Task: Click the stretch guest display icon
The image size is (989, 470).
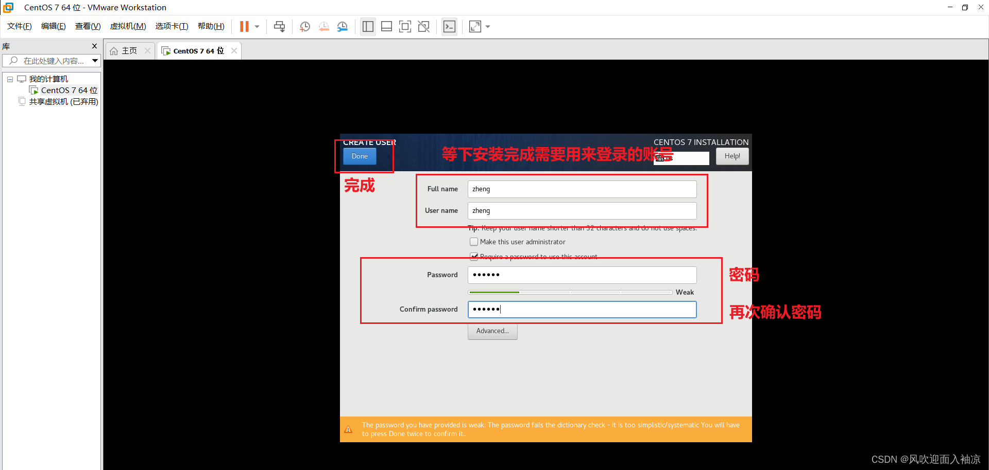Action: pyautogui.click(x=475, y=27)
